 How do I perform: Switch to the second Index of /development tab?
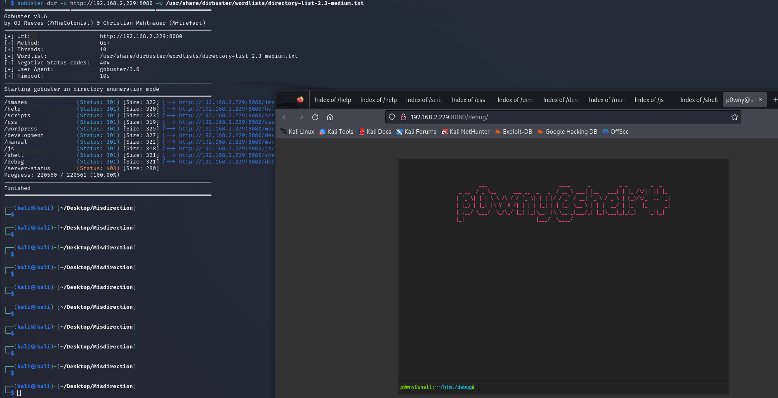[x=562, y=100]
